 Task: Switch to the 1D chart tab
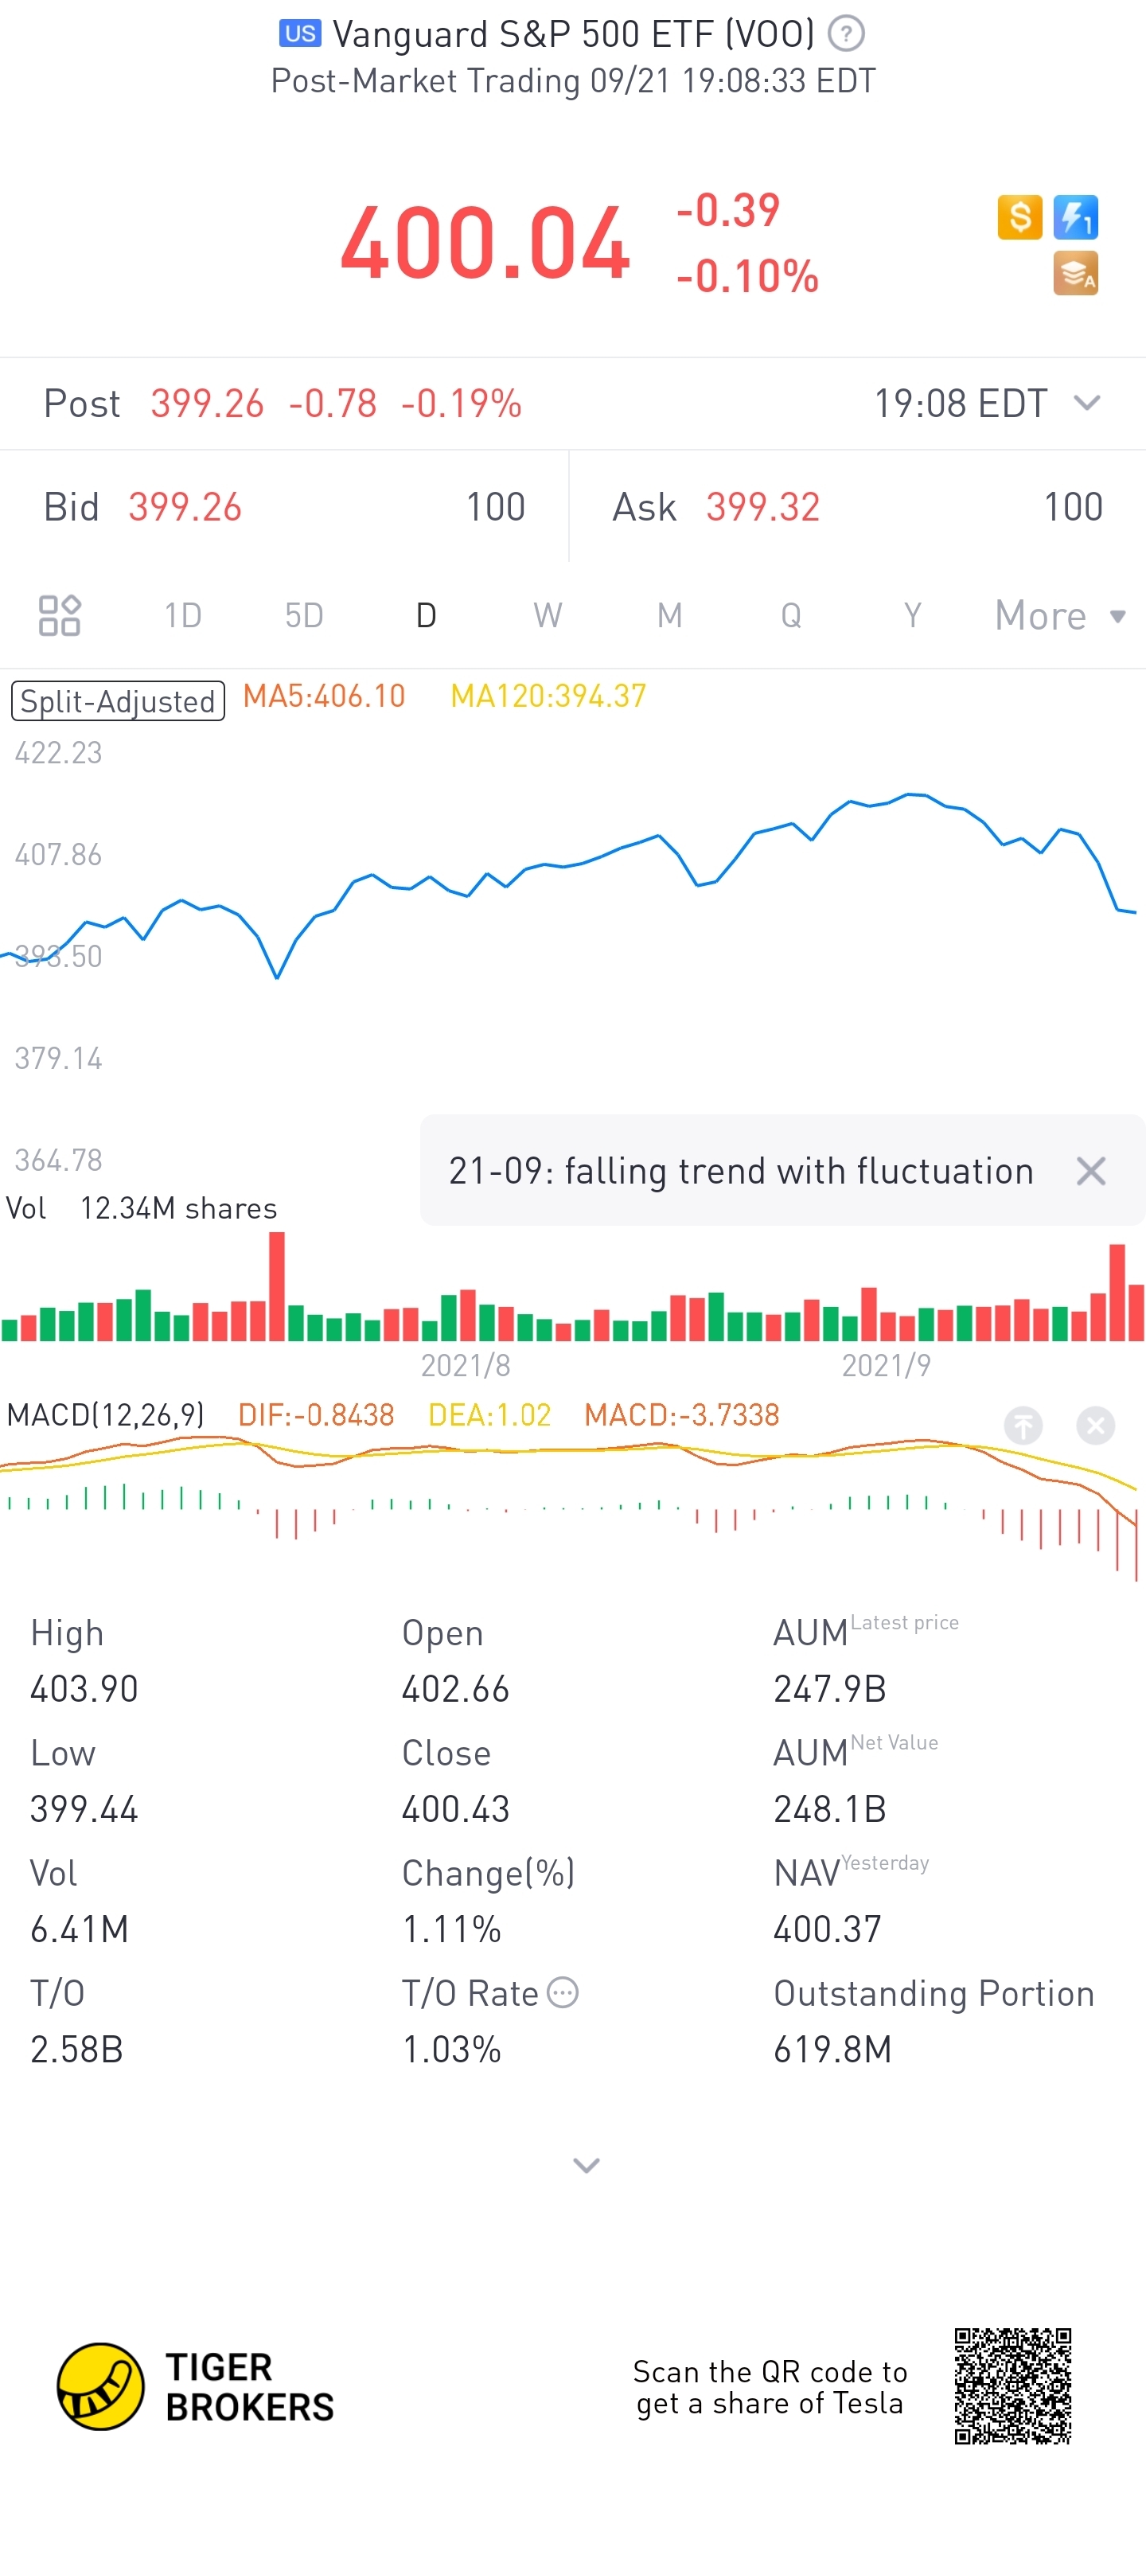(x=183, y=616)
